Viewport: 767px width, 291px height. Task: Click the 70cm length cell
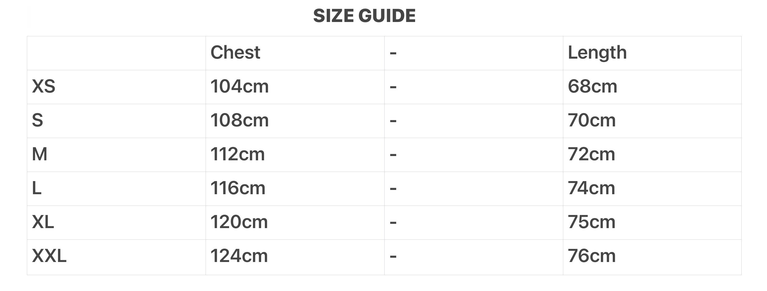(x=592, y=120)
